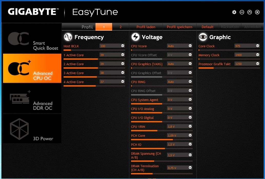Expand the CPU I/O Digital dropdown
Screen dimensions: 265x179
[190, 117]
